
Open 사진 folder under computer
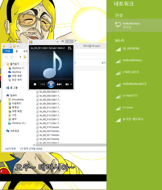coord(14,115)
